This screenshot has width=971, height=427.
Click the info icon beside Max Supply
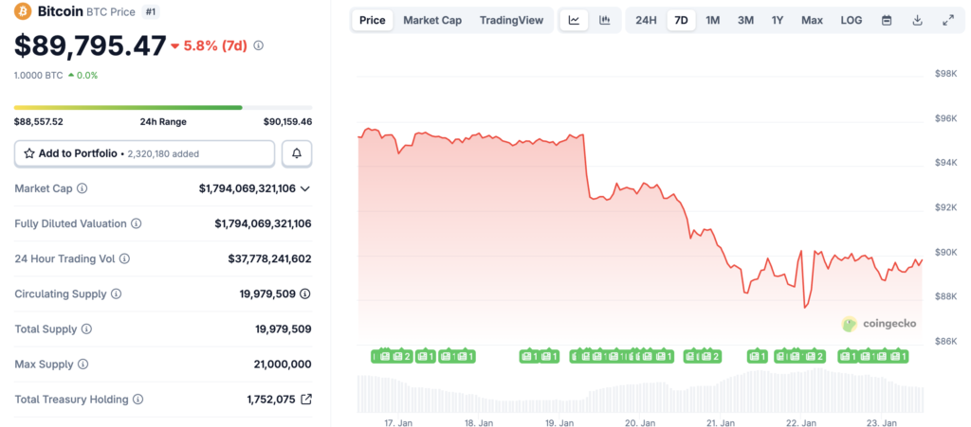82,365
